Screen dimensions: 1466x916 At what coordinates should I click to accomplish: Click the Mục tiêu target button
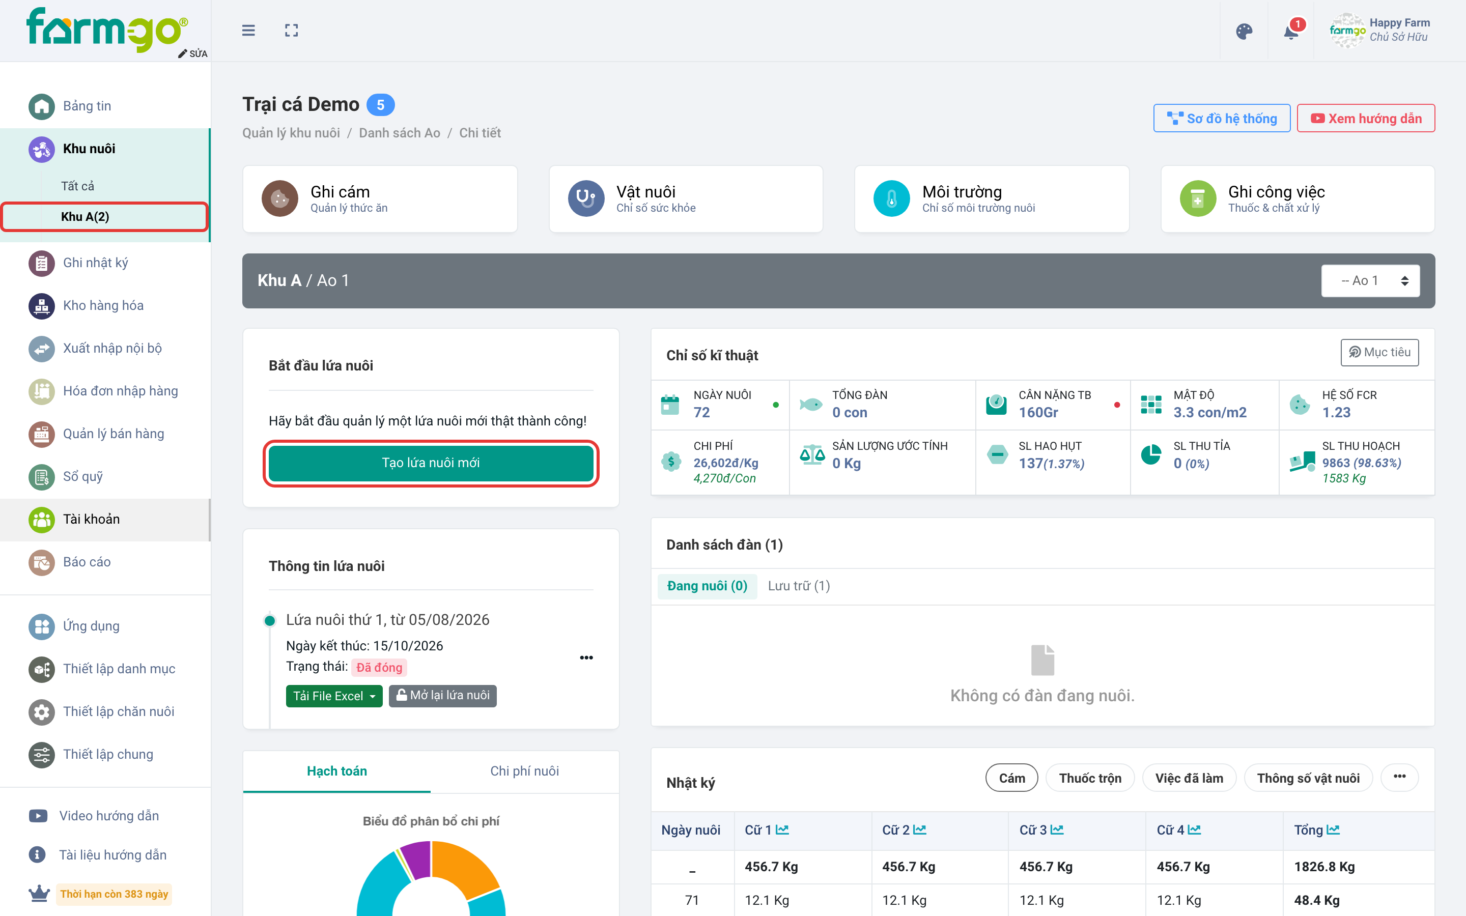coord(1379,353)
